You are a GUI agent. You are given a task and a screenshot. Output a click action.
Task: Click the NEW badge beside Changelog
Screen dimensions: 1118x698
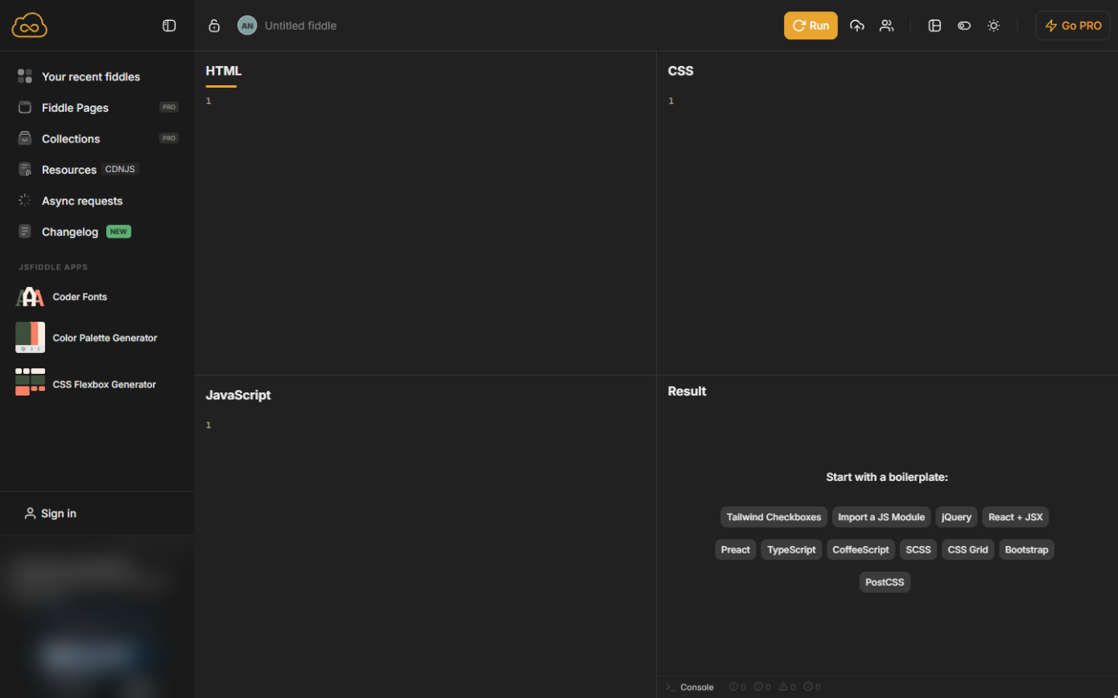point(118,232)
